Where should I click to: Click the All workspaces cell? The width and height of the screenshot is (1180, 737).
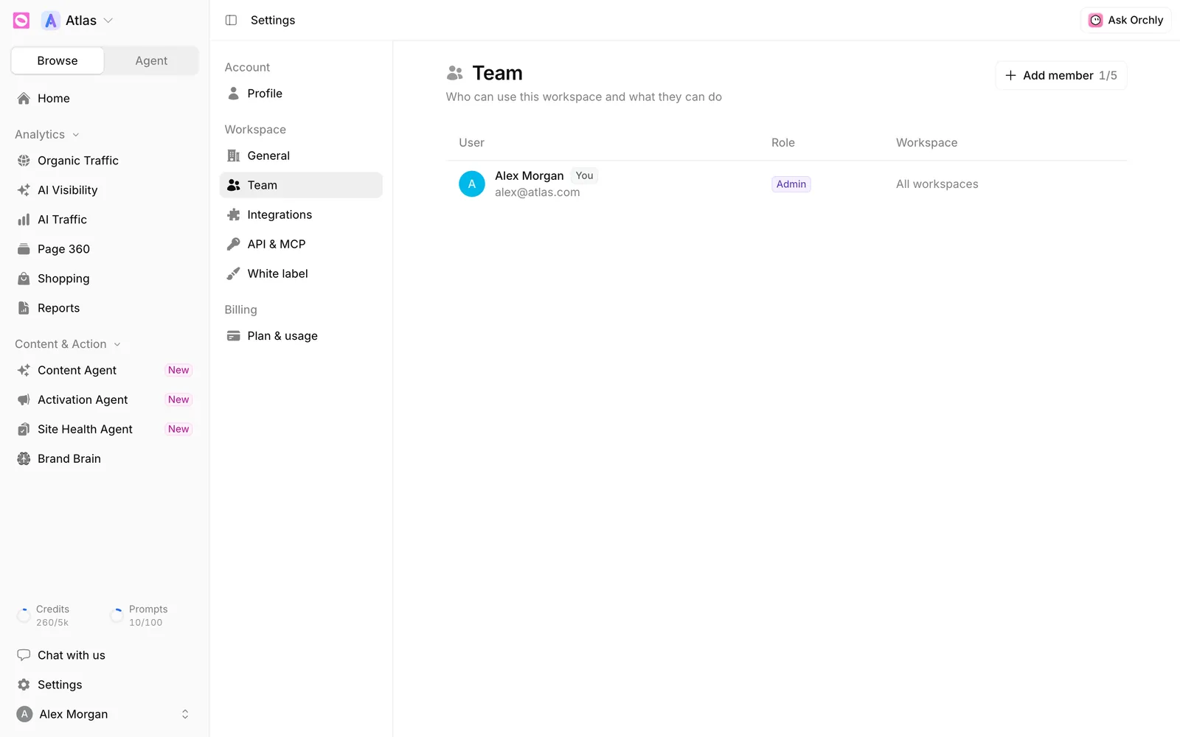[x=937, y=184]
